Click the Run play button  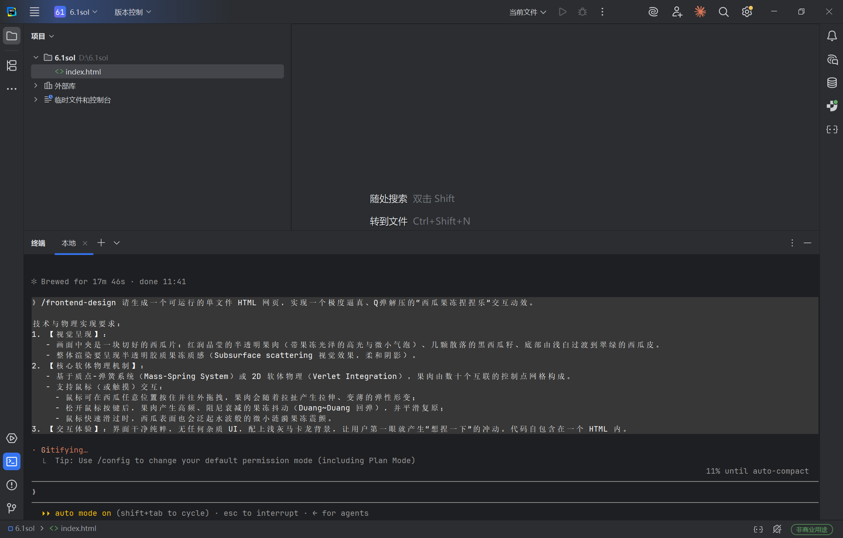pyautogui.click(x=562, y=12)
